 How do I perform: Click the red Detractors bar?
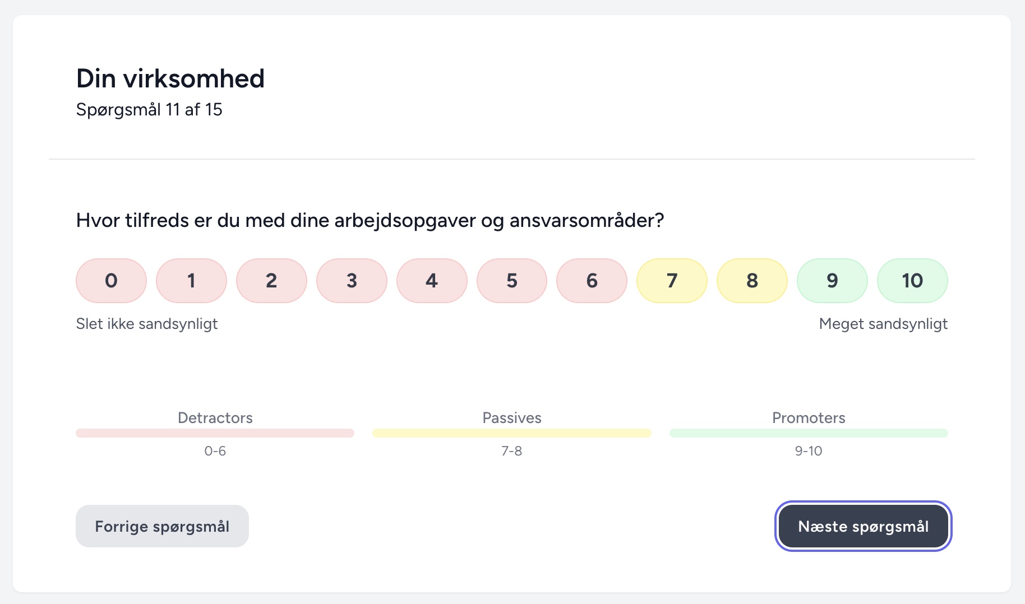click(x=215, y=433)
